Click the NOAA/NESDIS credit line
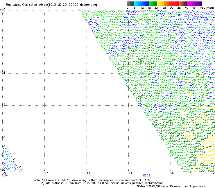The image size is (215, 188). click(x=171, y=186)
